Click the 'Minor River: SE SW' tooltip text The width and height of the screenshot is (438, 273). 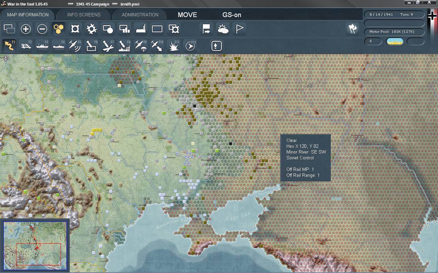(x=306, y=152)
